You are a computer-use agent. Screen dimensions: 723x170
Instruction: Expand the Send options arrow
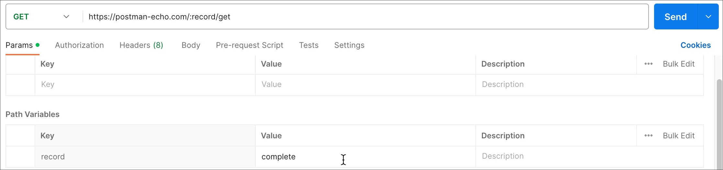click(708, 17)
